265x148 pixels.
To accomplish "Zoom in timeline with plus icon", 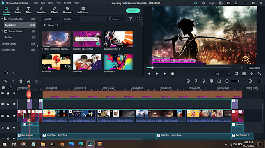I will [250, 81].
